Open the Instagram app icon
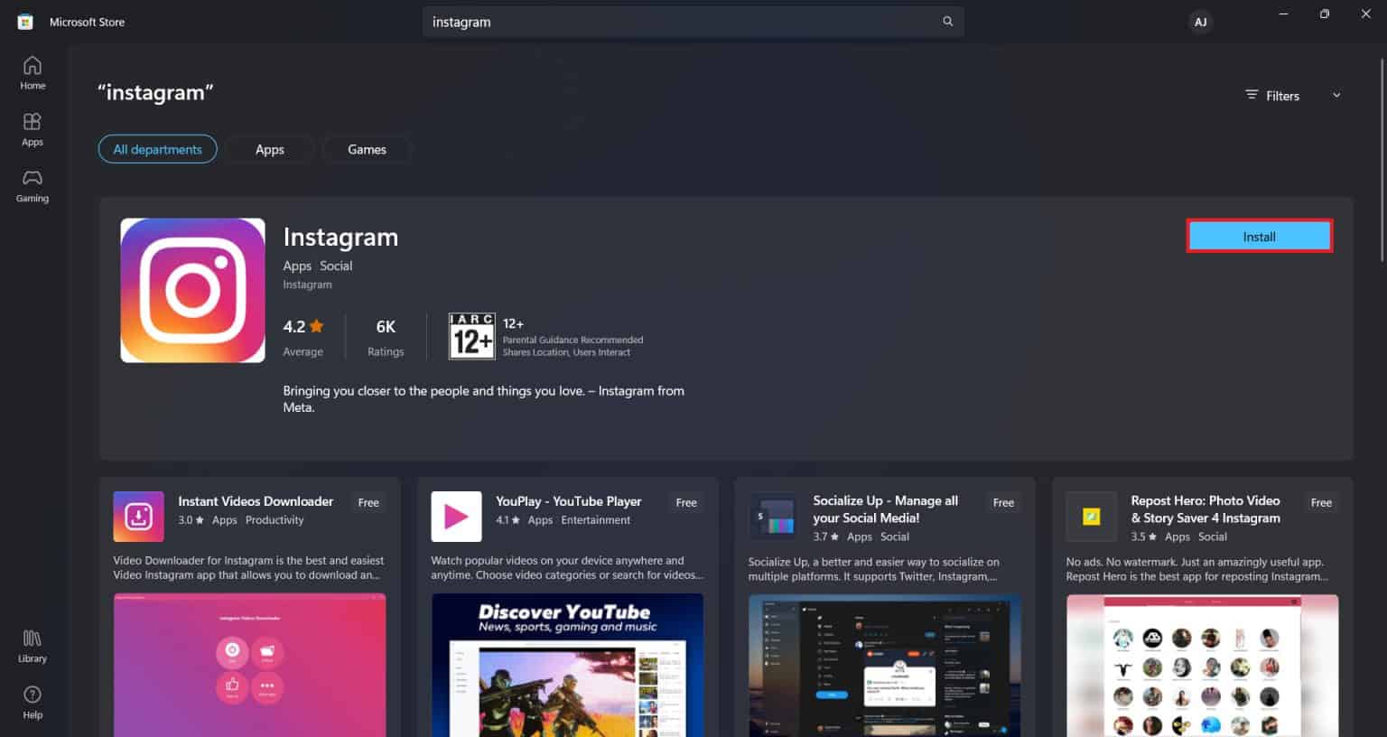Image resolution: width=1387 pixels, height=737 pixels. 192,289
